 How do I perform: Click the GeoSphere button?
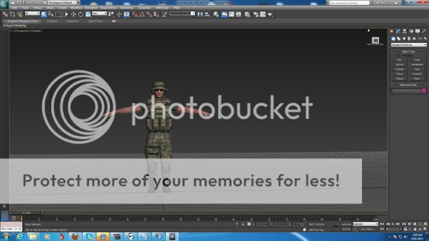[x=417, y=64]
